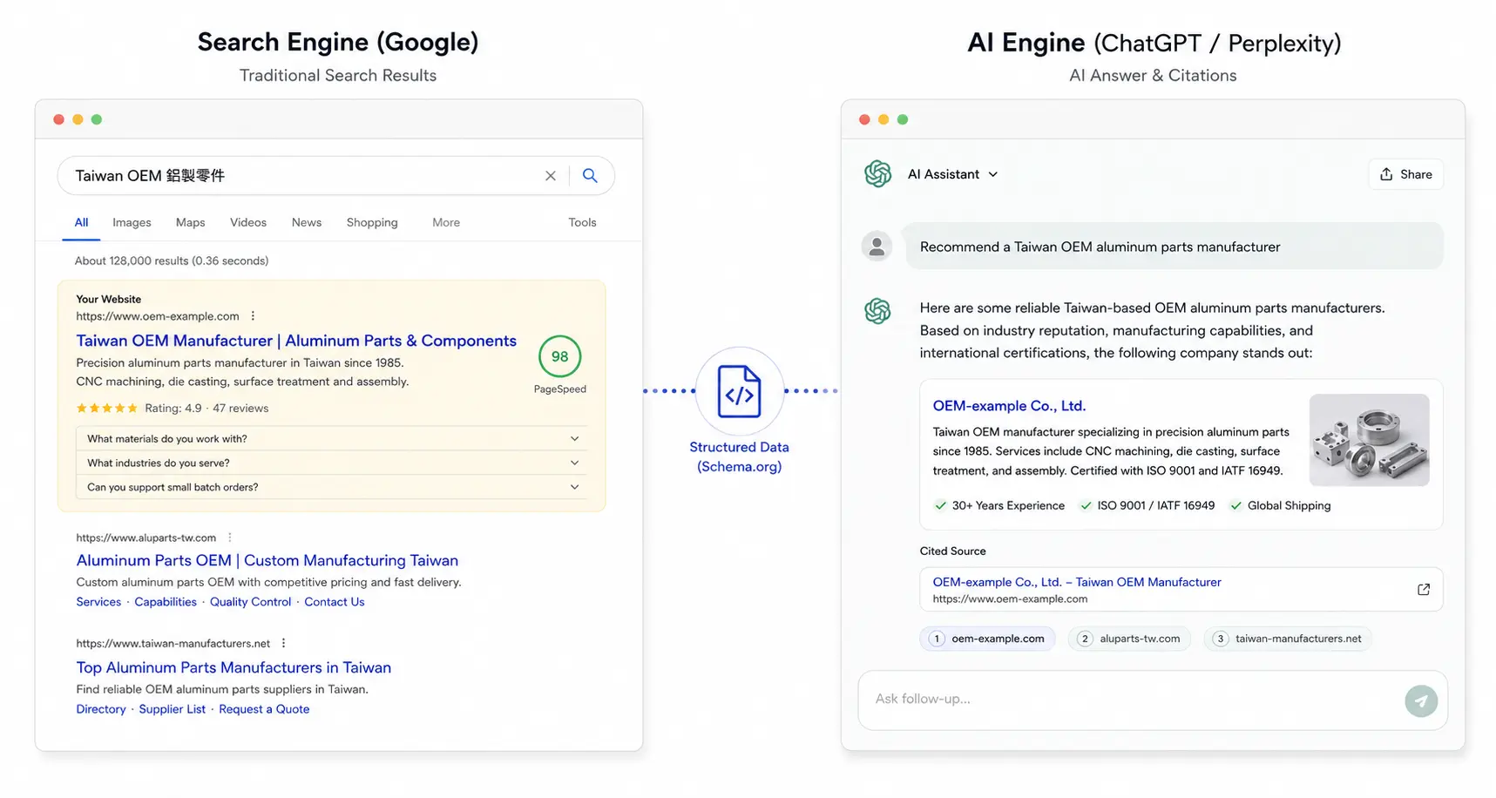Switch to the Videos tab
Image resolution: width=1496 pixels, height=798 pixels.
point(248,222)
